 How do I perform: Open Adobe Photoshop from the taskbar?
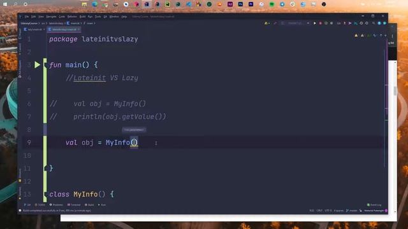240,4
